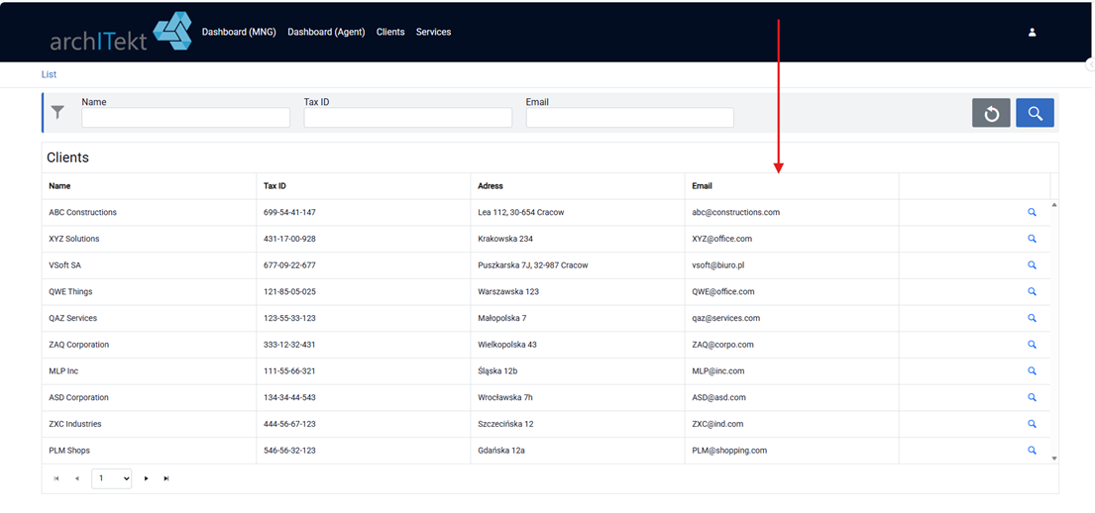Viewport: 1095px width, 513px height.
Task: Select the QWE Things name cell
Action: [149, 292]
